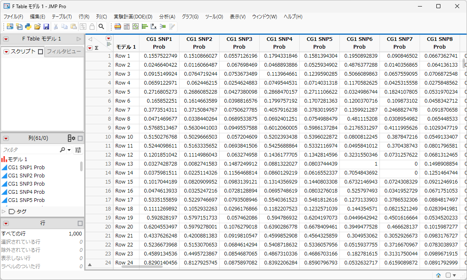Click the new data table icon

click(10, 27)
